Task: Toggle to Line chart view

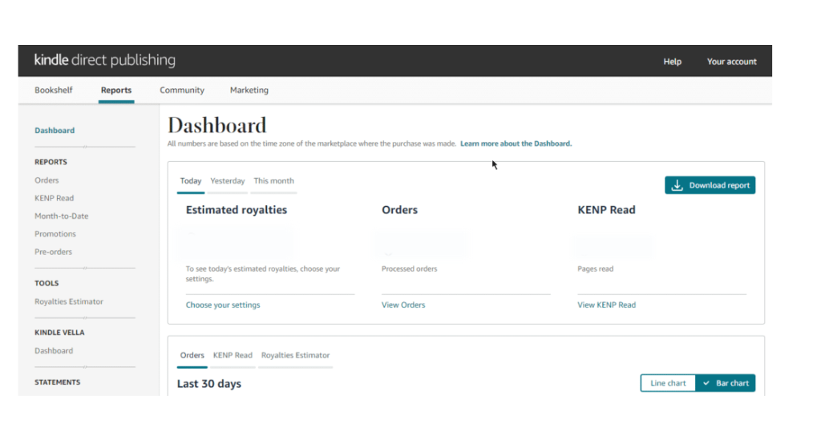Action: (x=668, y=383)
